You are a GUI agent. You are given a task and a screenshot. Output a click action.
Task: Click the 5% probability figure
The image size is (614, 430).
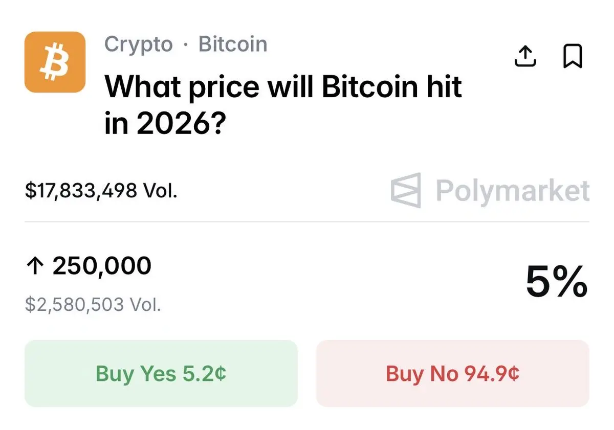[557, 282]
